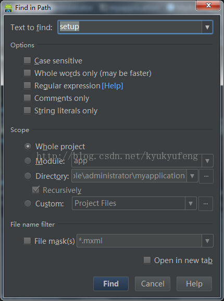The height and width of the screenshot is (301, 224).
Task: Close the Find in Path dialog
Action: tap(208, 5)
